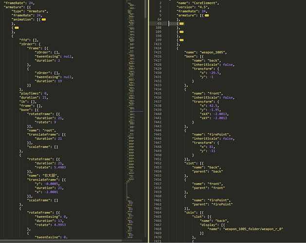Screen dimensions: 306x243
Task: Click the x value 81
Action: click(x=212, y=147)
